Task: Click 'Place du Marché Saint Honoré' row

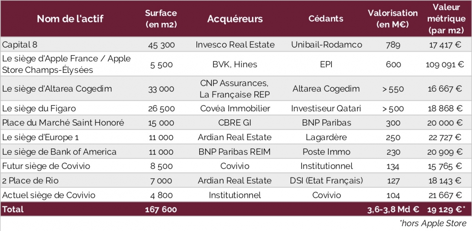Action: pos(236,123)
